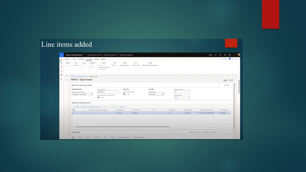Open the app launcher waffle icon

pyautogui.click(x=62, y=55)
